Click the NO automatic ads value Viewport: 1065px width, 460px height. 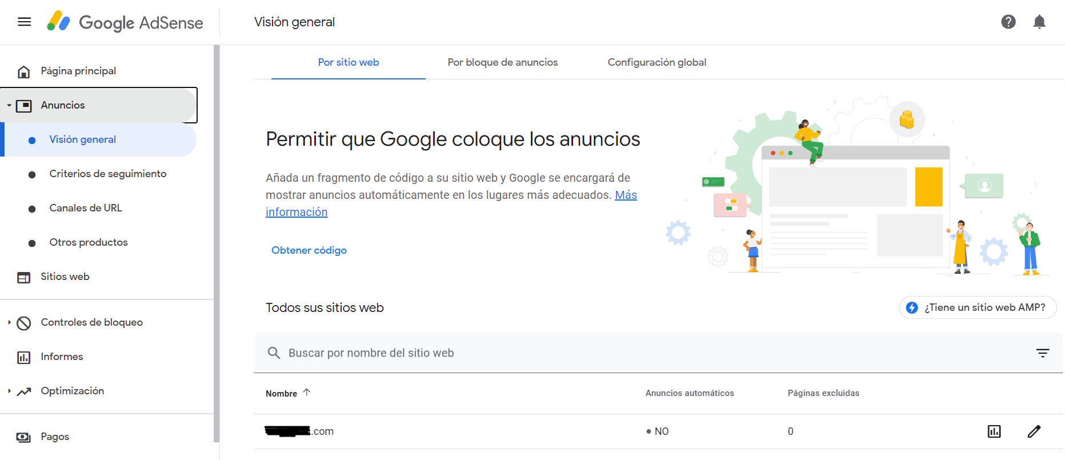coord(658,431)
